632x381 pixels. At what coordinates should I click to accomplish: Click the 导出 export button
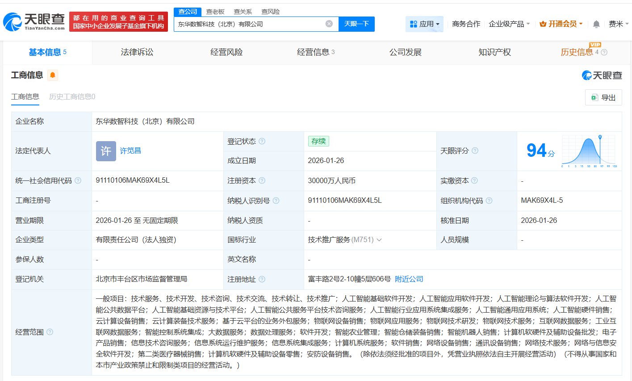click(x=603, y=97)
